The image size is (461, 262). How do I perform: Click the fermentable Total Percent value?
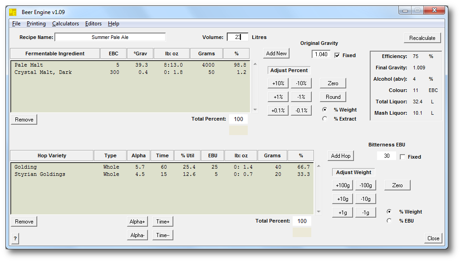[x=238, y=119]
